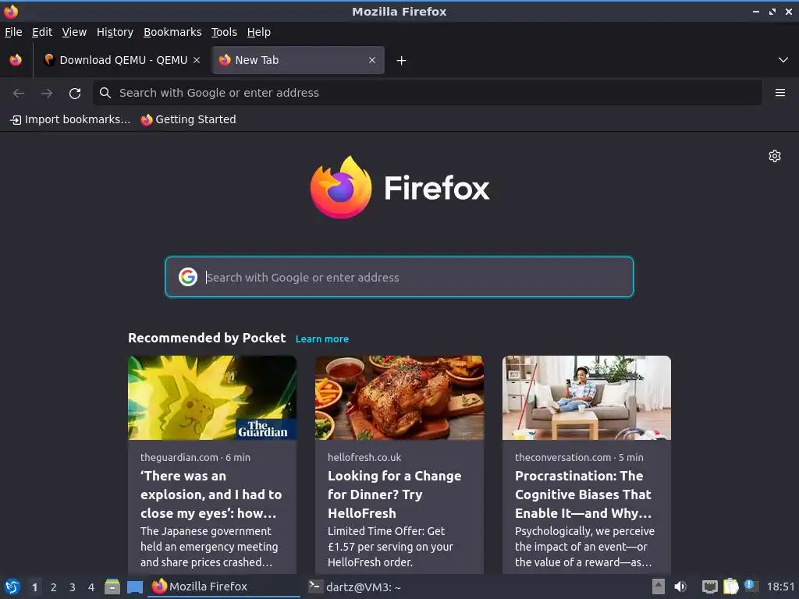
Task: Open the desktop start menu icon
Action: (12, 587)
